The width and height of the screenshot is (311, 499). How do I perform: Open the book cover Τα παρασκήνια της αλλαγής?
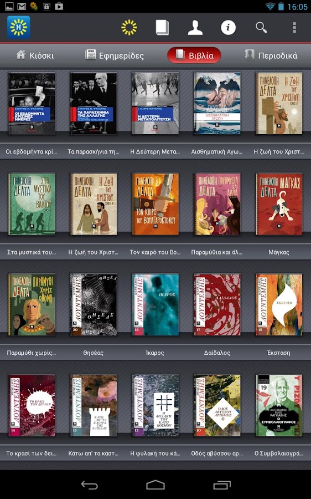click(94, 104)
